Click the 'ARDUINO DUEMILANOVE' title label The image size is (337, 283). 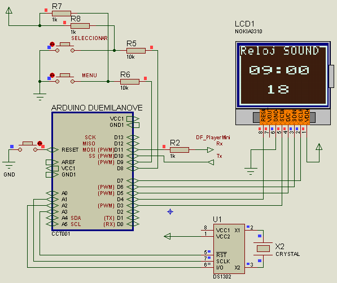97,108
